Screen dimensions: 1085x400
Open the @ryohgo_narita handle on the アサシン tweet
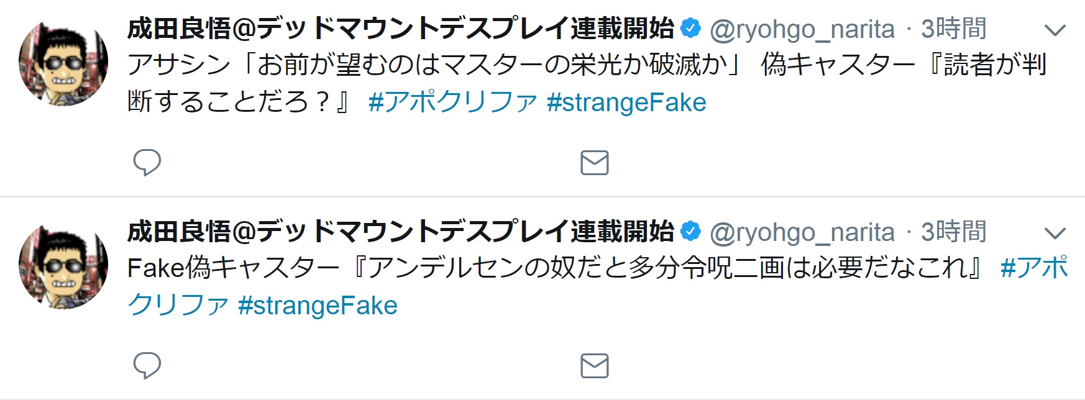click(x=802, y=29)
